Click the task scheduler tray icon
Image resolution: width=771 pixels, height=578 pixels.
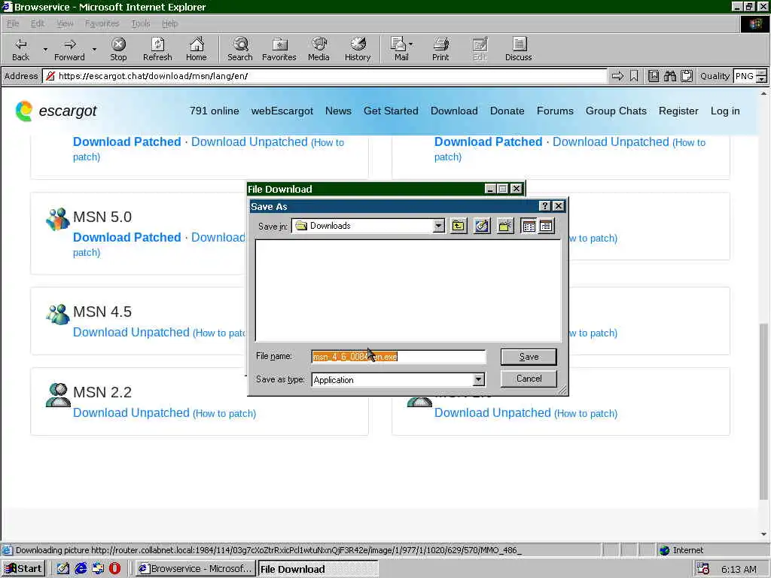pos(702,569)
